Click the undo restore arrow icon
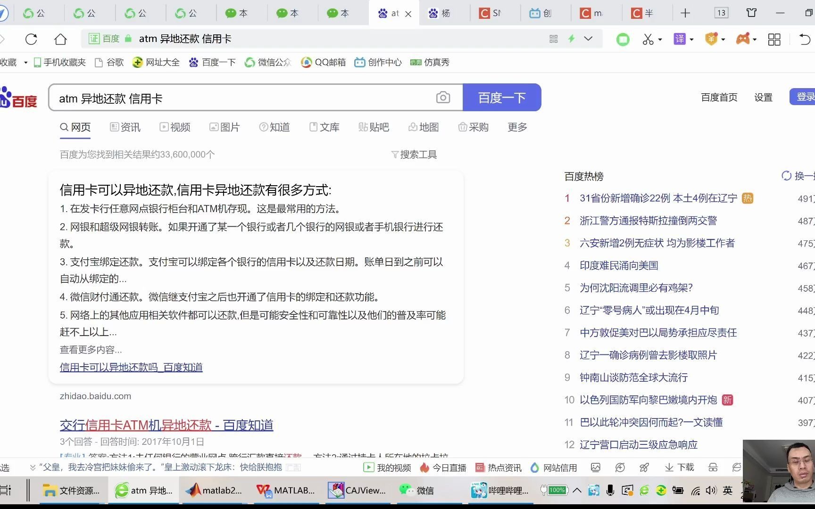The height and width of the screenshot is (509, 815). pyautogui.click(x=805, y=39)
